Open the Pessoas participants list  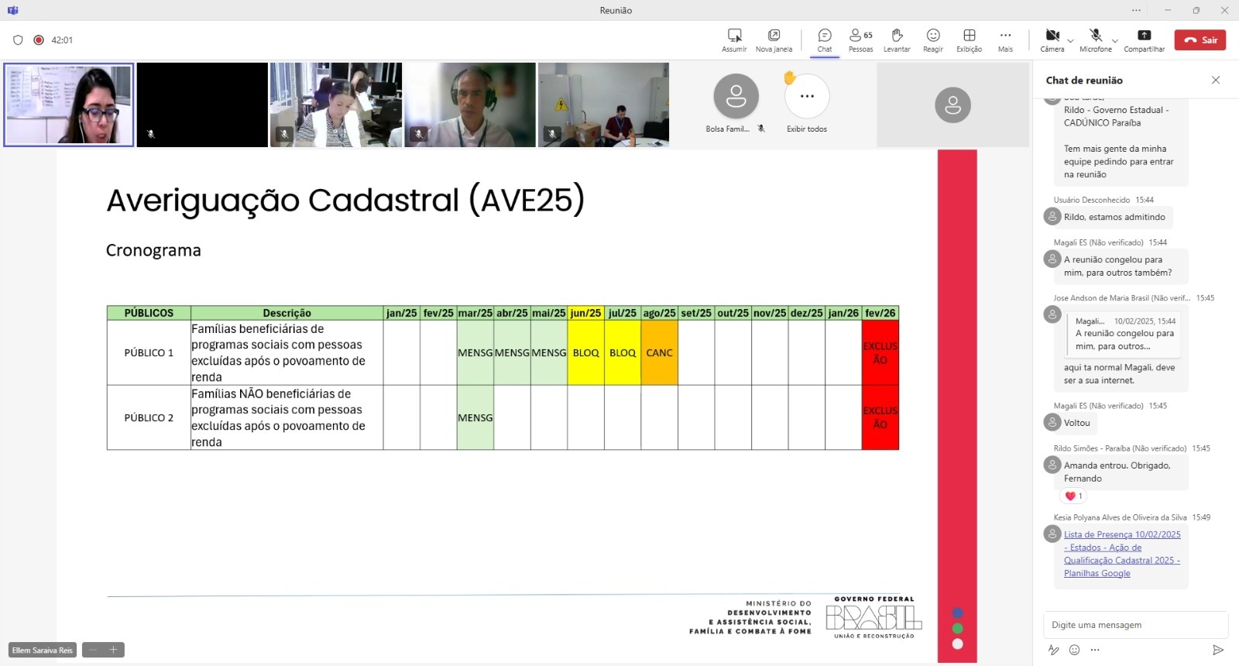tap(860, 36)
